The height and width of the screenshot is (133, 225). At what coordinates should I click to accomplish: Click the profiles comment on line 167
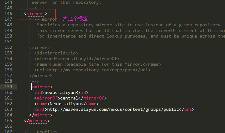tap(41, 131)
